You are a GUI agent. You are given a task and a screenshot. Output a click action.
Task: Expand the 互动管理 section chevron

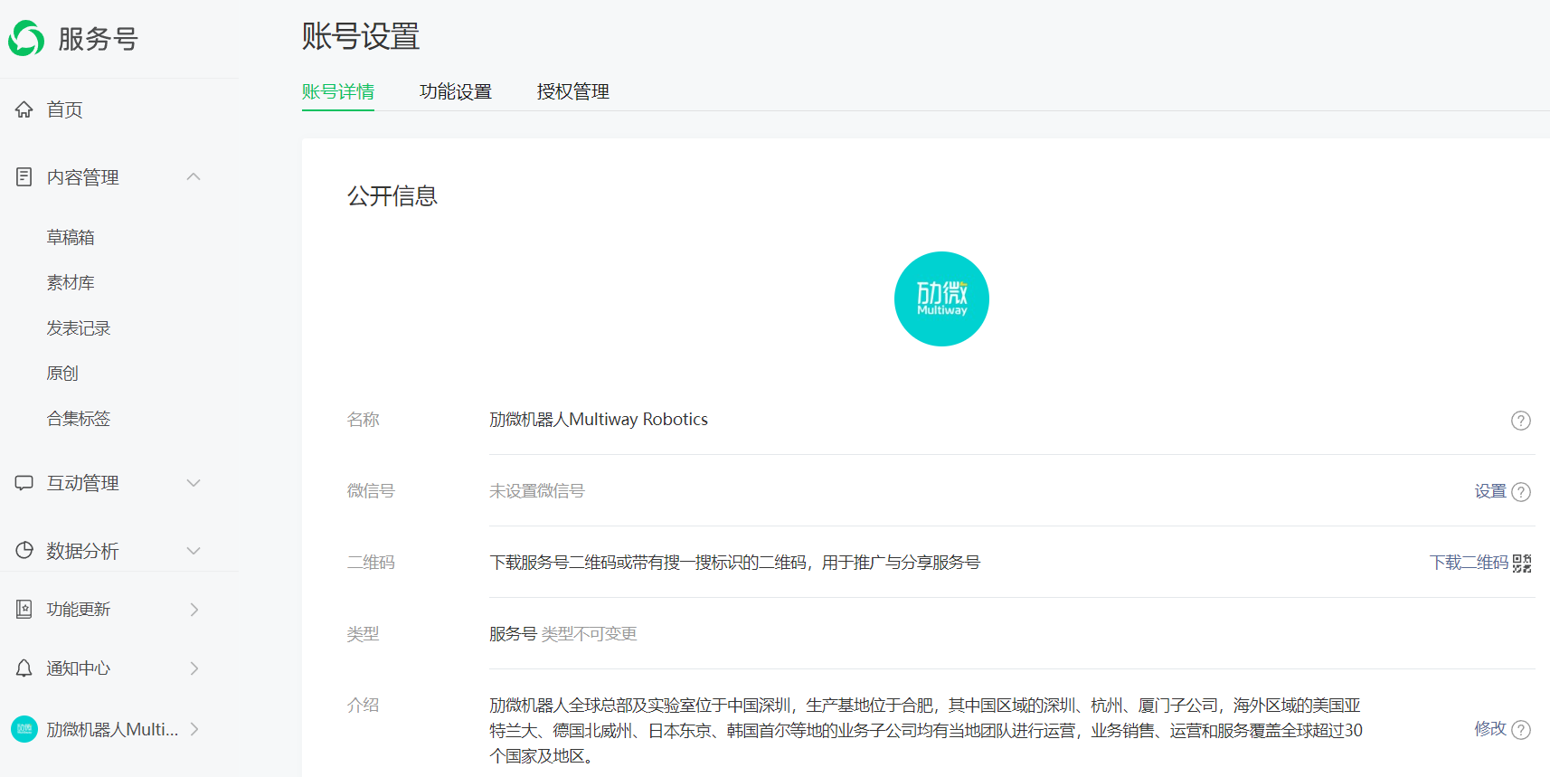point(194,483)
